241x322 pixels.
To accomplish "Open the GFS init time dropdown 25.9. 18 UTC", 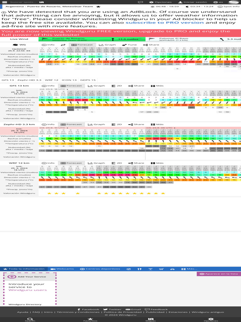I will [x=53, y=89].
